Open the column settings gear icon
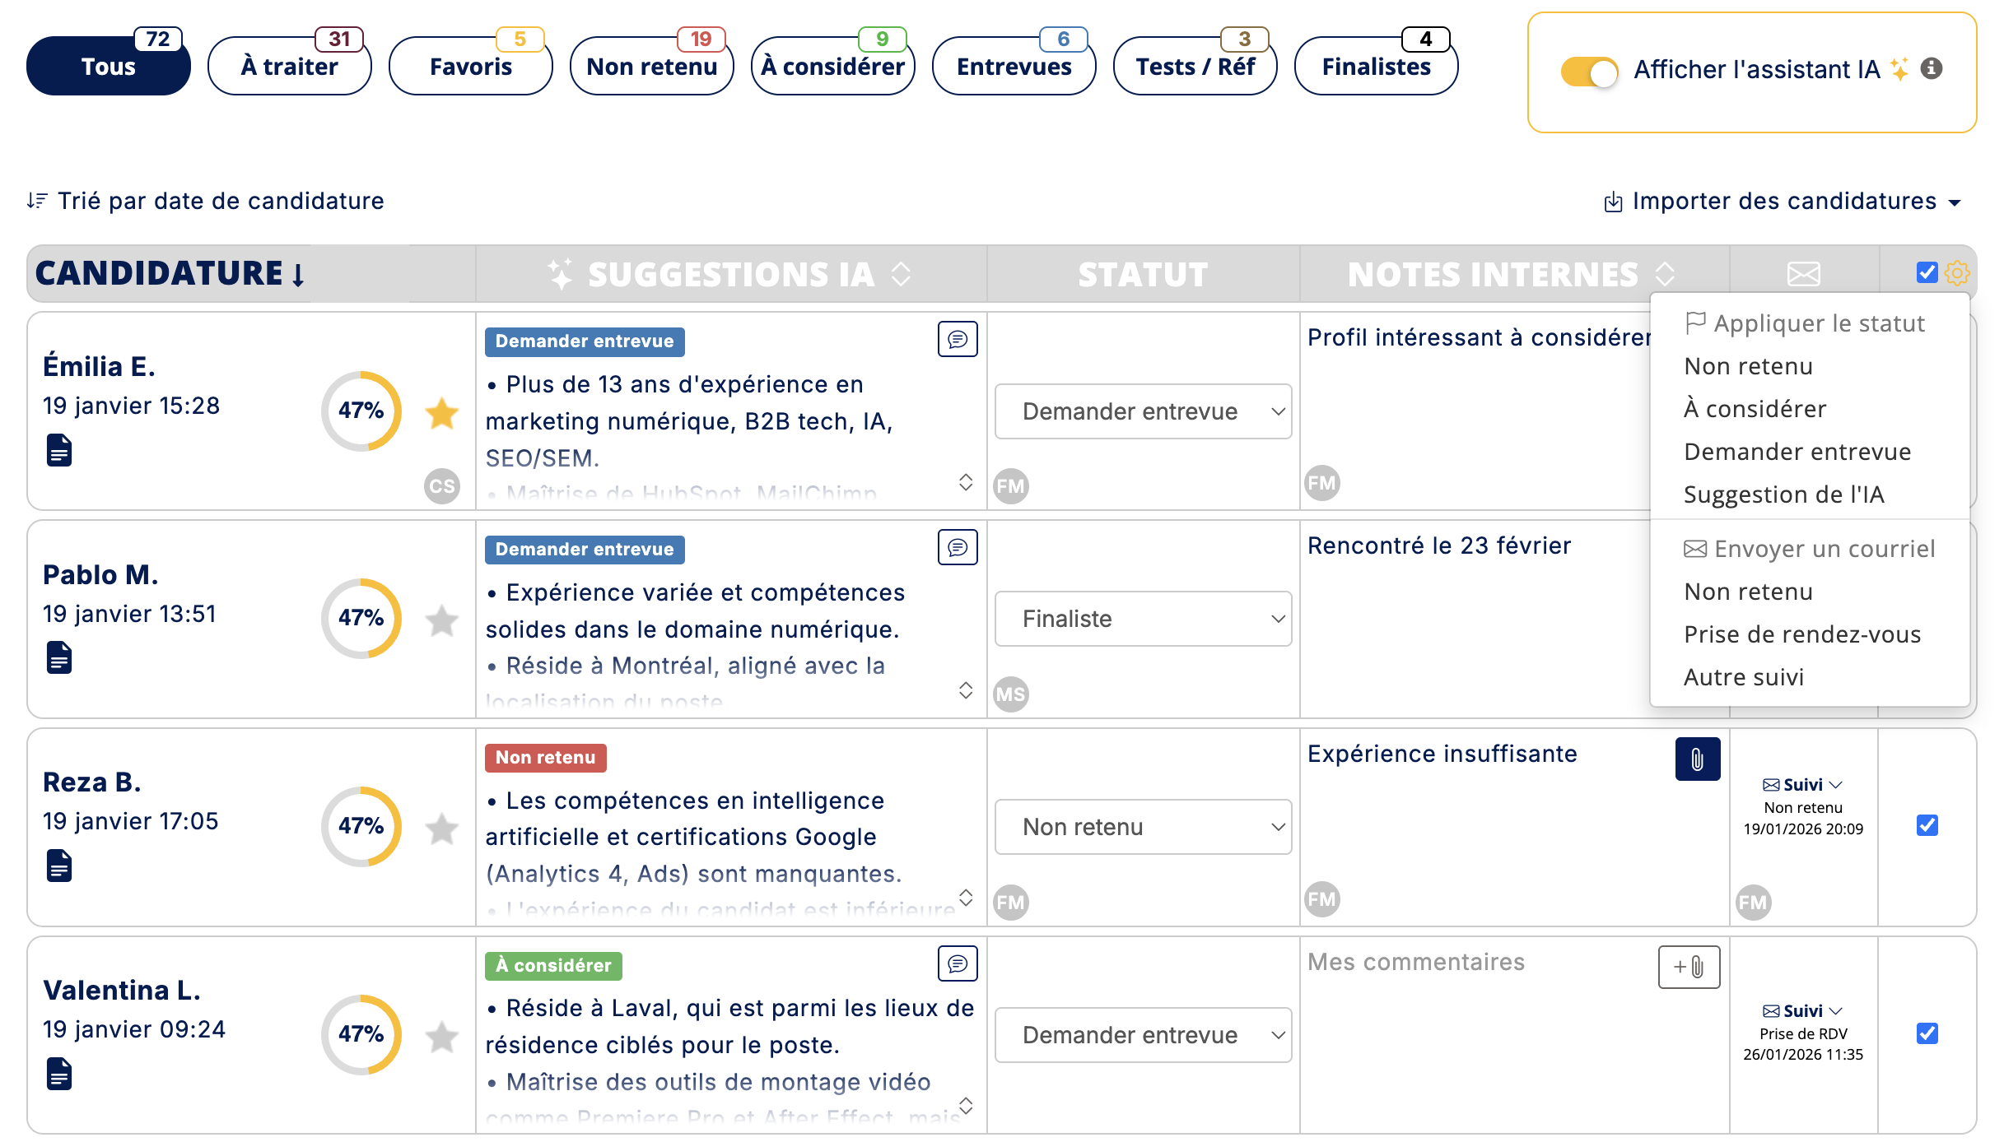The width and height of the screenshot is (2004, 1142). [1957, 273]
